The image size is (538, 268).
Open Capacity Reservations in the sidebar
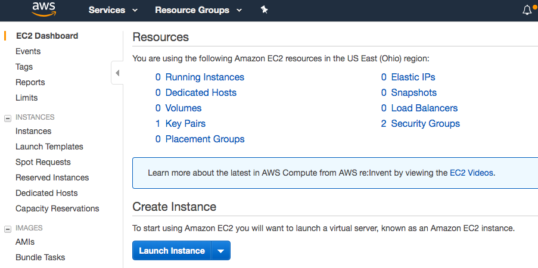(57, 208)
